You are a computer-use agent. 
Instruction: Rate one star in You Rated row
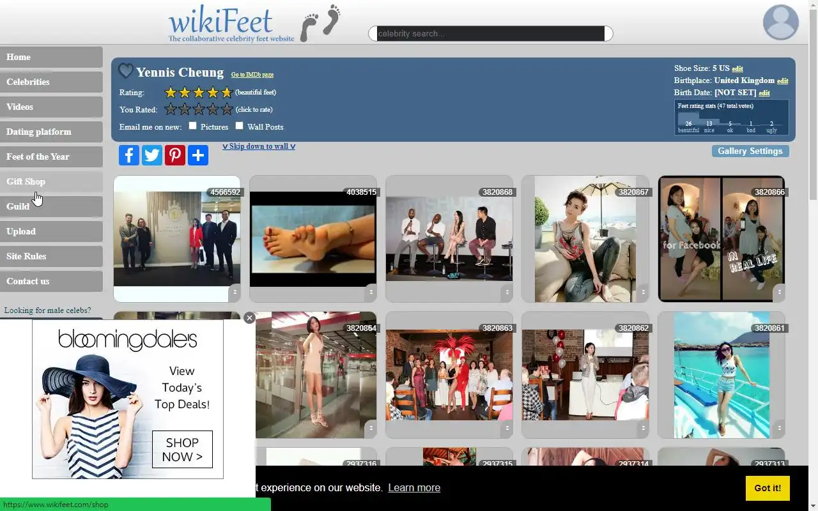(x=171, y=109)
